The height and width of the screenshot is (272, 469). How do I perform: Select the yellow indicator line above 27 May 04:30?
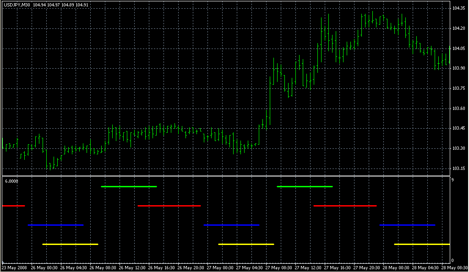pyautogui.click(x=246, y=244)
